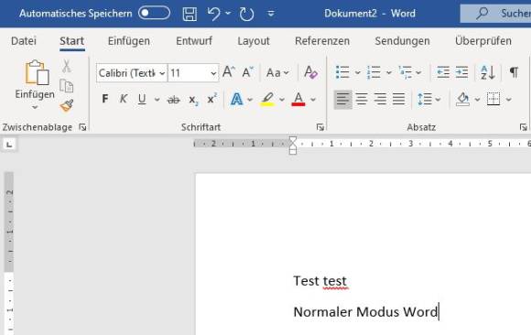
Task: Click the numbered list icon
Action: tap(374, 72)
